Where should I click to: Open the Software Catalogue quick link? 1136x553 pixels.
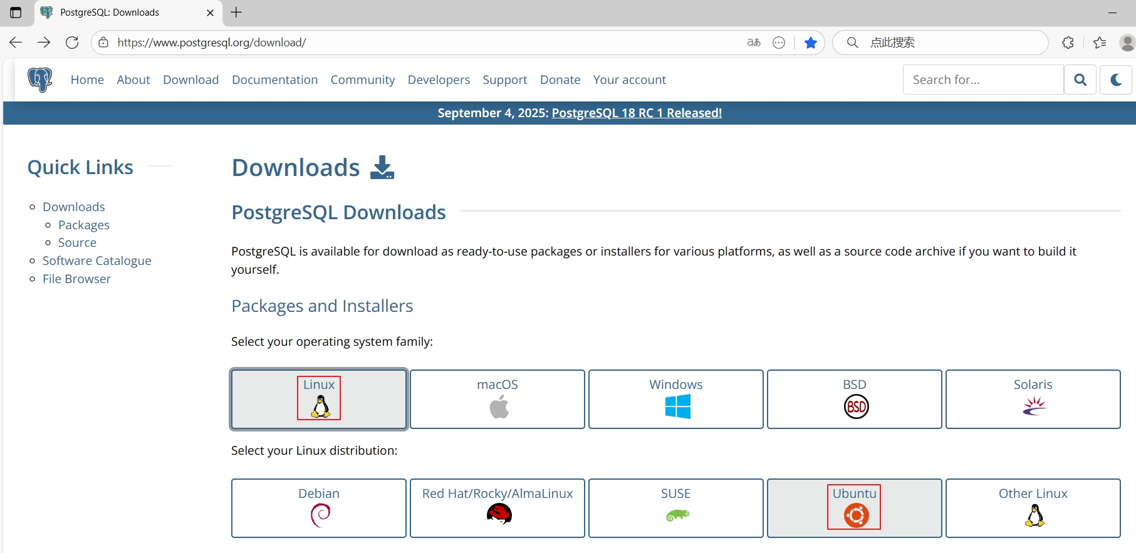tap(97, 261)
